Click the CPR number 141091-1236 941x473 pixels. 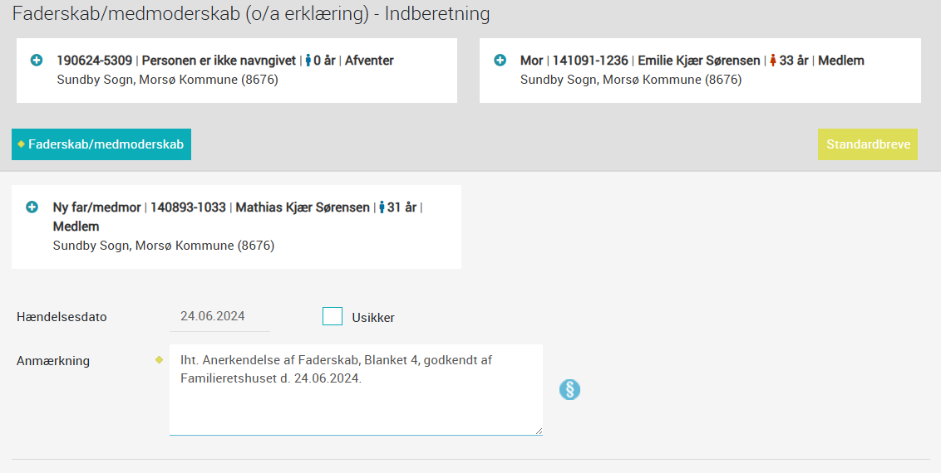(x=590, y=61)
